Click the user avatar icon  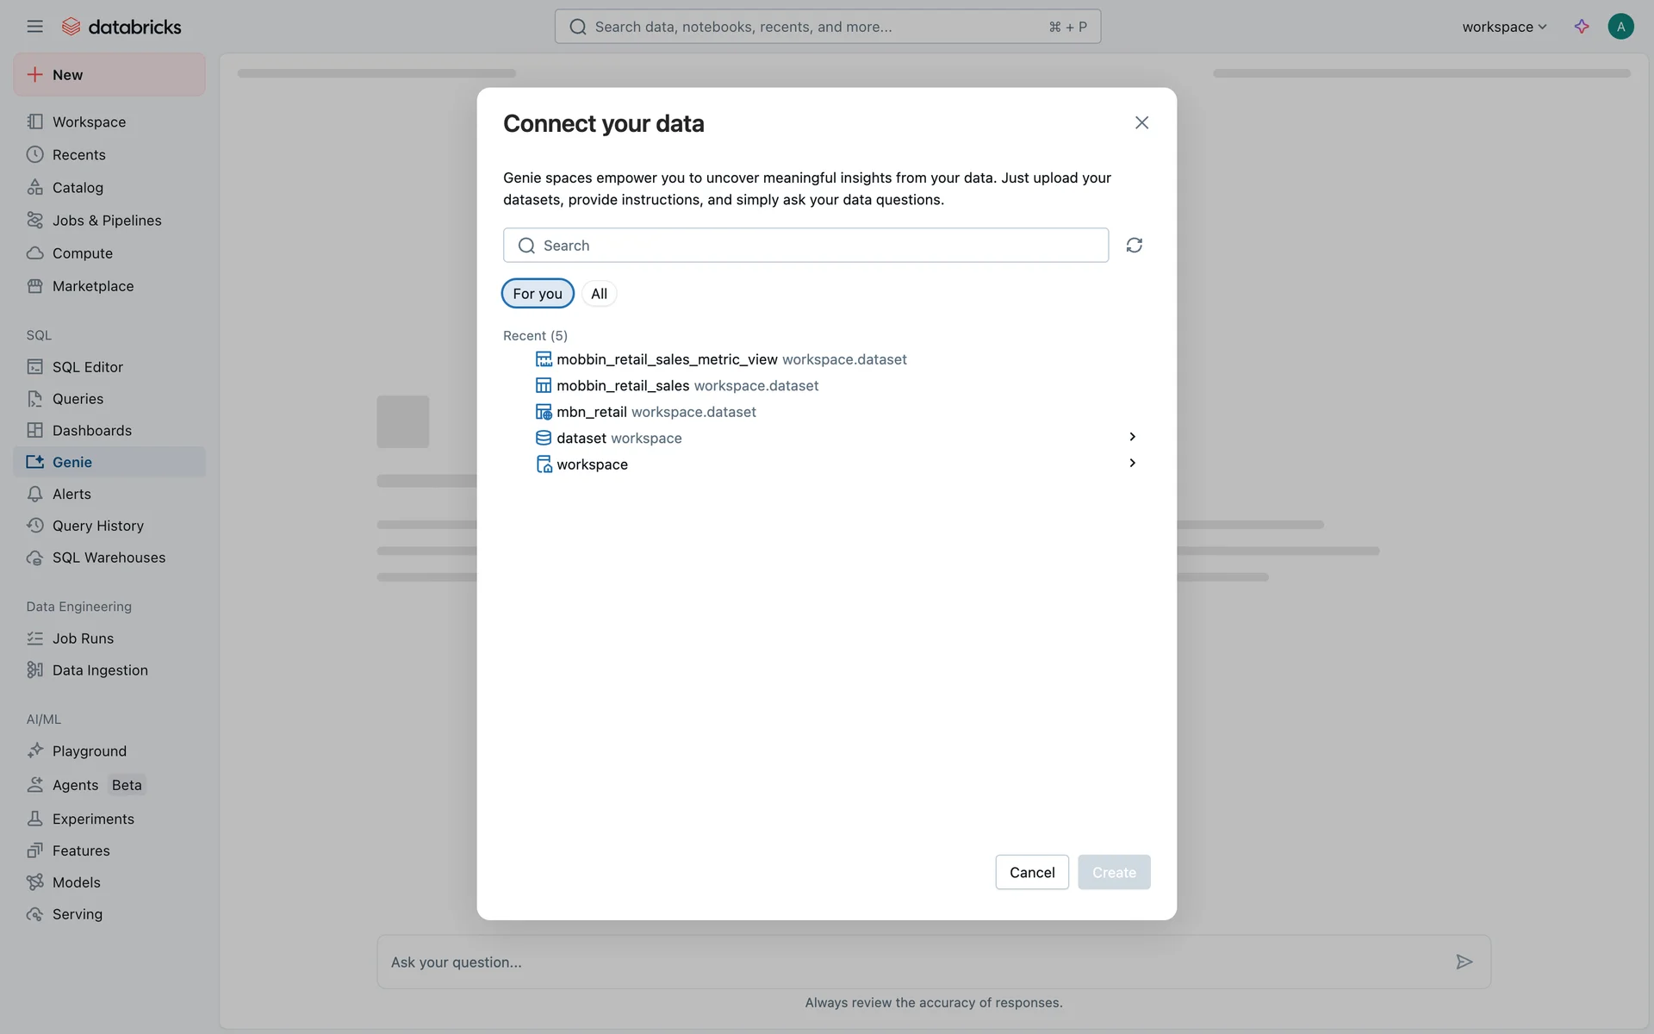[x=1620, y=27]
